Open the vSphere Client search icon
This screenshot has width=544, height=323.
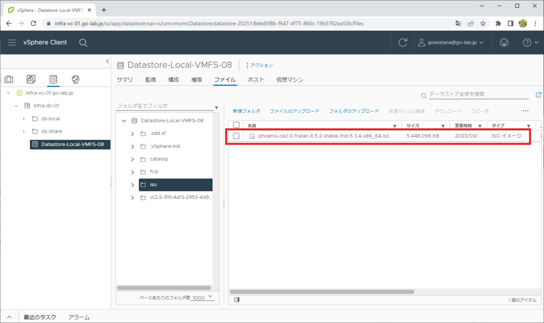[83, 42]
